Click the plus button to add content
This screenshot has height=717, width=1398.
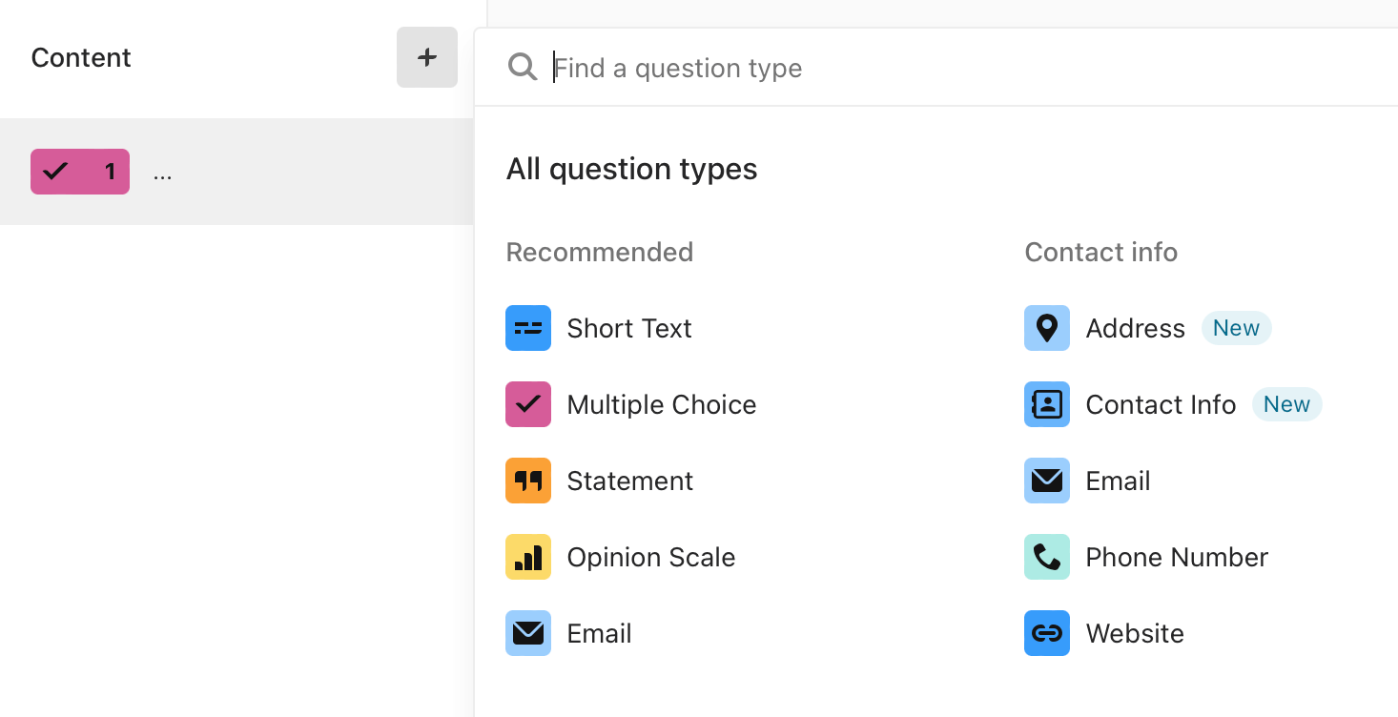pyautogui.click(x=427, y=57)
